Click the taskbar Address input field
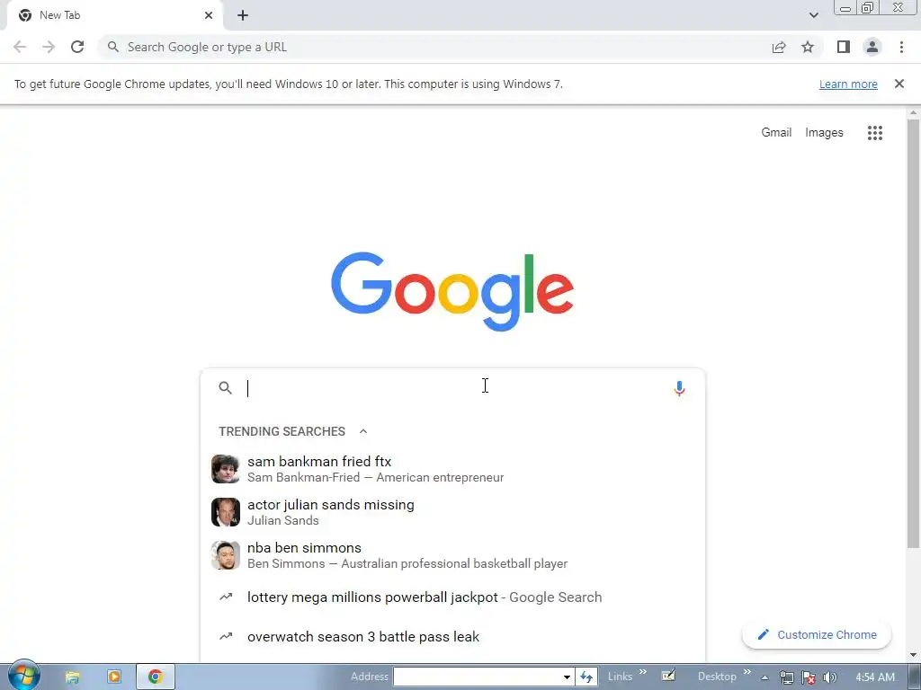 click(x=477, y=677)
